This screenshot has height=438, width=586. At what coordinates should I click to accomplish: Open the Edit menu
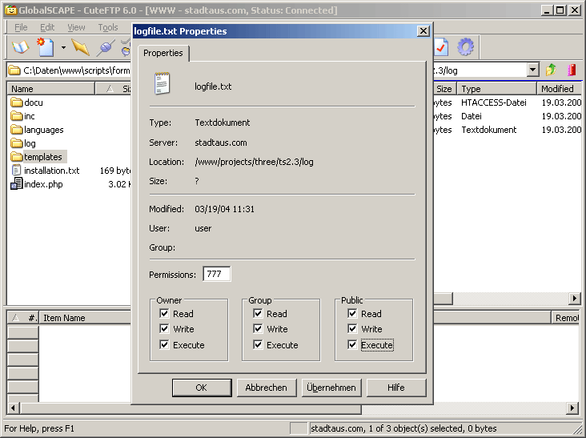tap(47, 27)
